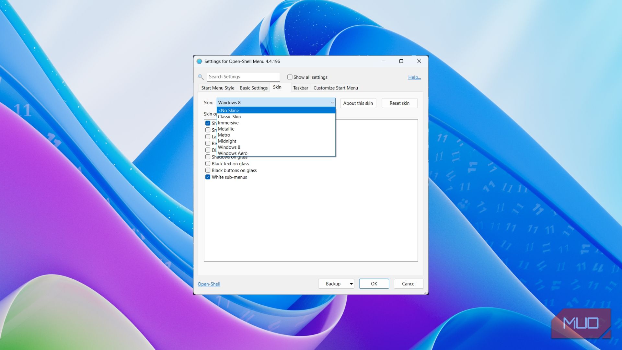Uncheck the White sub-menus checkbox
Image resolution: width=622 pixels, height=350 pixels.
[x=208, y=177]
